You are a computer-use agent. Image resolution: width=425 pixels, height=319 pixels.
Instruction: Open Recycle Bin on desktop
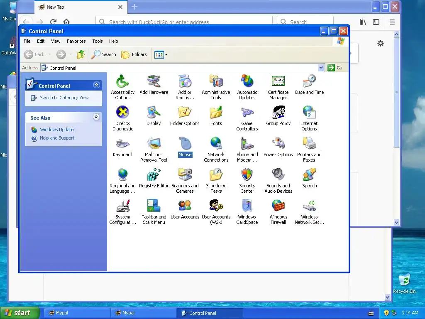click(x=404, y=284)
